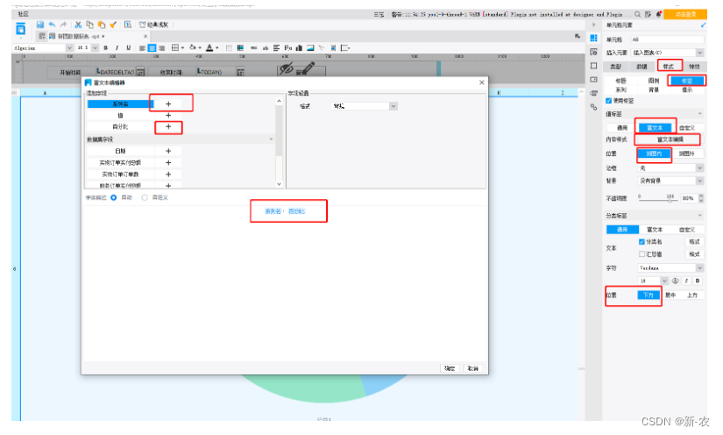Collapse the 数据集字段 group

(271, 139)
